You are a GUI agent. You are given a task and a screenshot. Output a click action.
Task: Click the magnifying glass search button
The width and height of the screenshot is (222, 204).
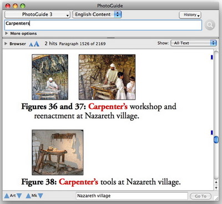point(210,25)
